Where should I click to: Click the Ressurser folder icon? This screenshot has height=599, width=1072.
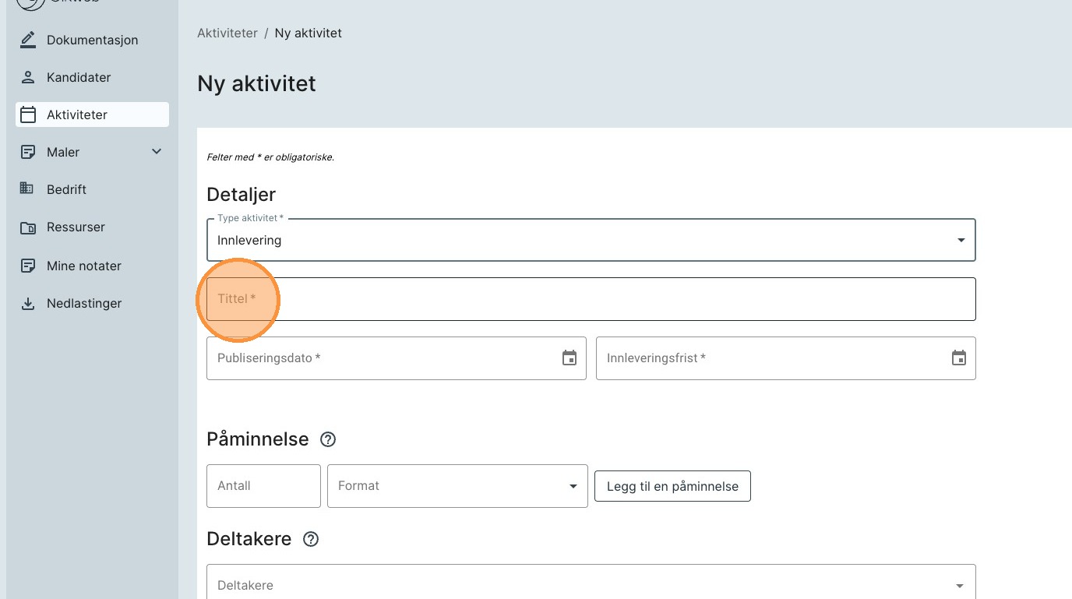[28, 227]
